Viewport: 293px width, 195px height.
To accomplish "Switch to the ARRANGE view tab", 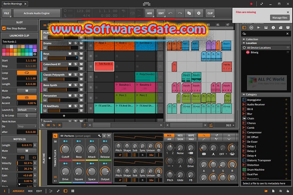I will [18, 191].
